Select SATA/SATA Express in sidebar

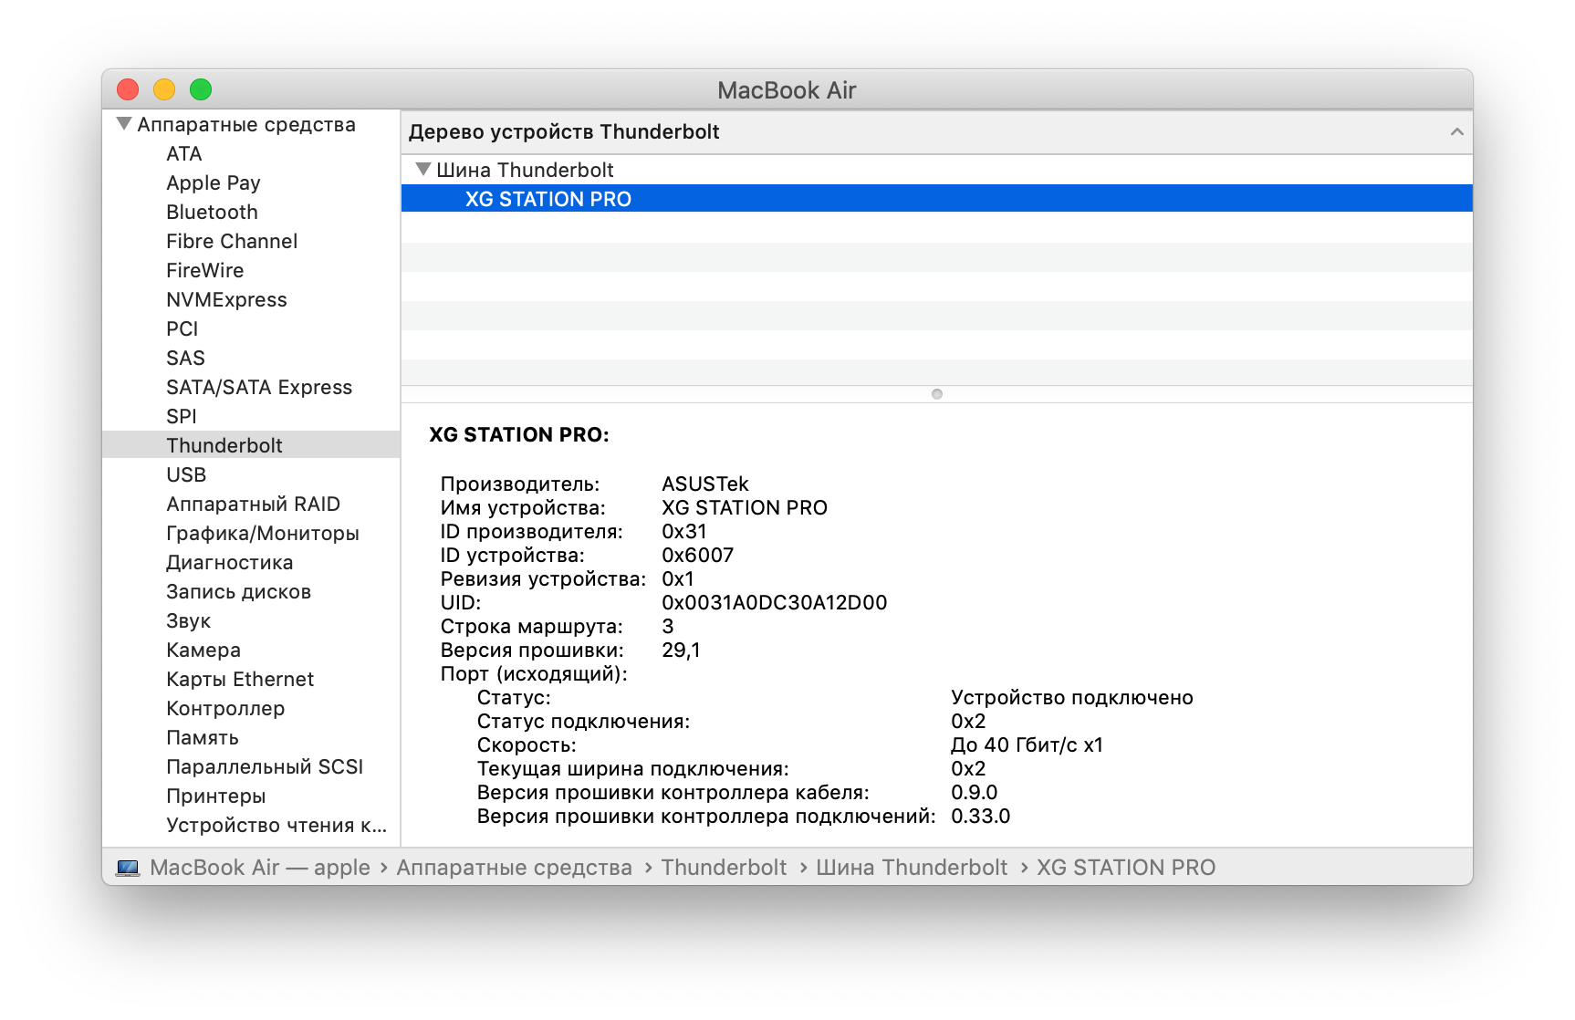click(259, 387)
